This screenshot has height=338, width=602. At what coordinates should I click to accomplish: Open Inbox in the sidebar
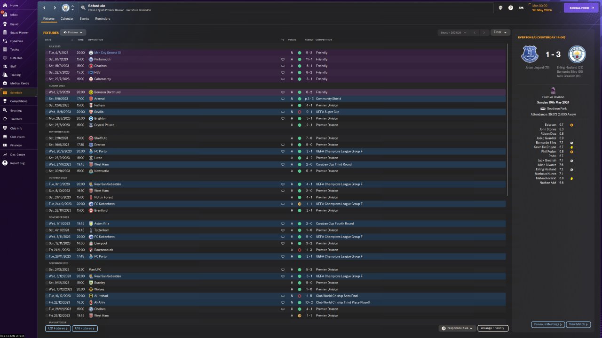click(19, 15)
